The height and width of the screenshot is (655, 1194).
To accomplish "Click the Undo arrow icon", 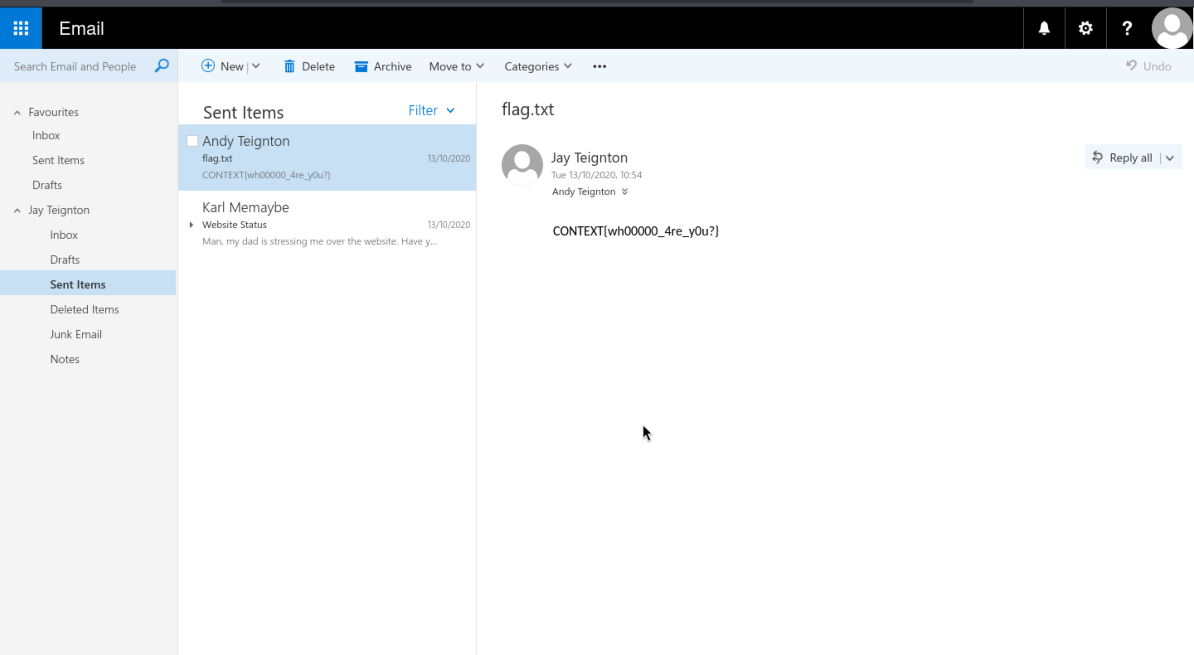I will coord(1131,65).
